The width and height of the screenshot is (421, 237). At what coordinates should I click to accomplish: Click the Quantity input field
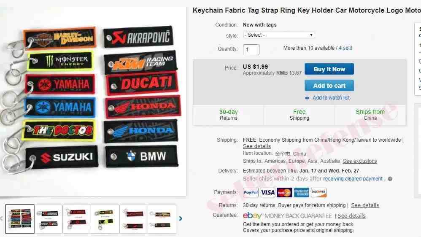coord(251,50)
